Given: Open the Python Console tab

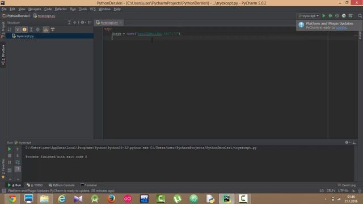Looking at the screenshot, I should click(x=62, y=185).
